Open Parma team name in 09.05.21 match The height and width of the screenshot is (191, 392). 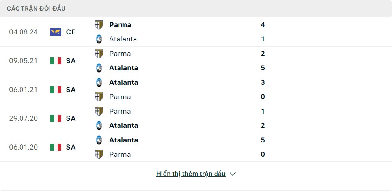[120, 54]
